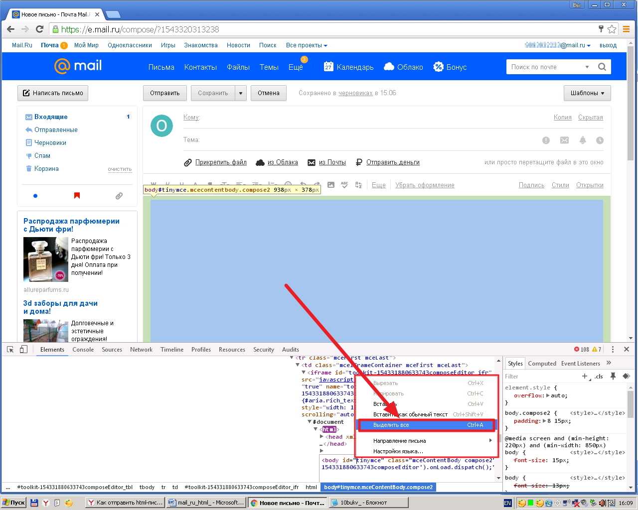Click the new style rule plus icon
Image resolution: width=638 pixels, height=510 pixels.
click(x=585, y=376)
